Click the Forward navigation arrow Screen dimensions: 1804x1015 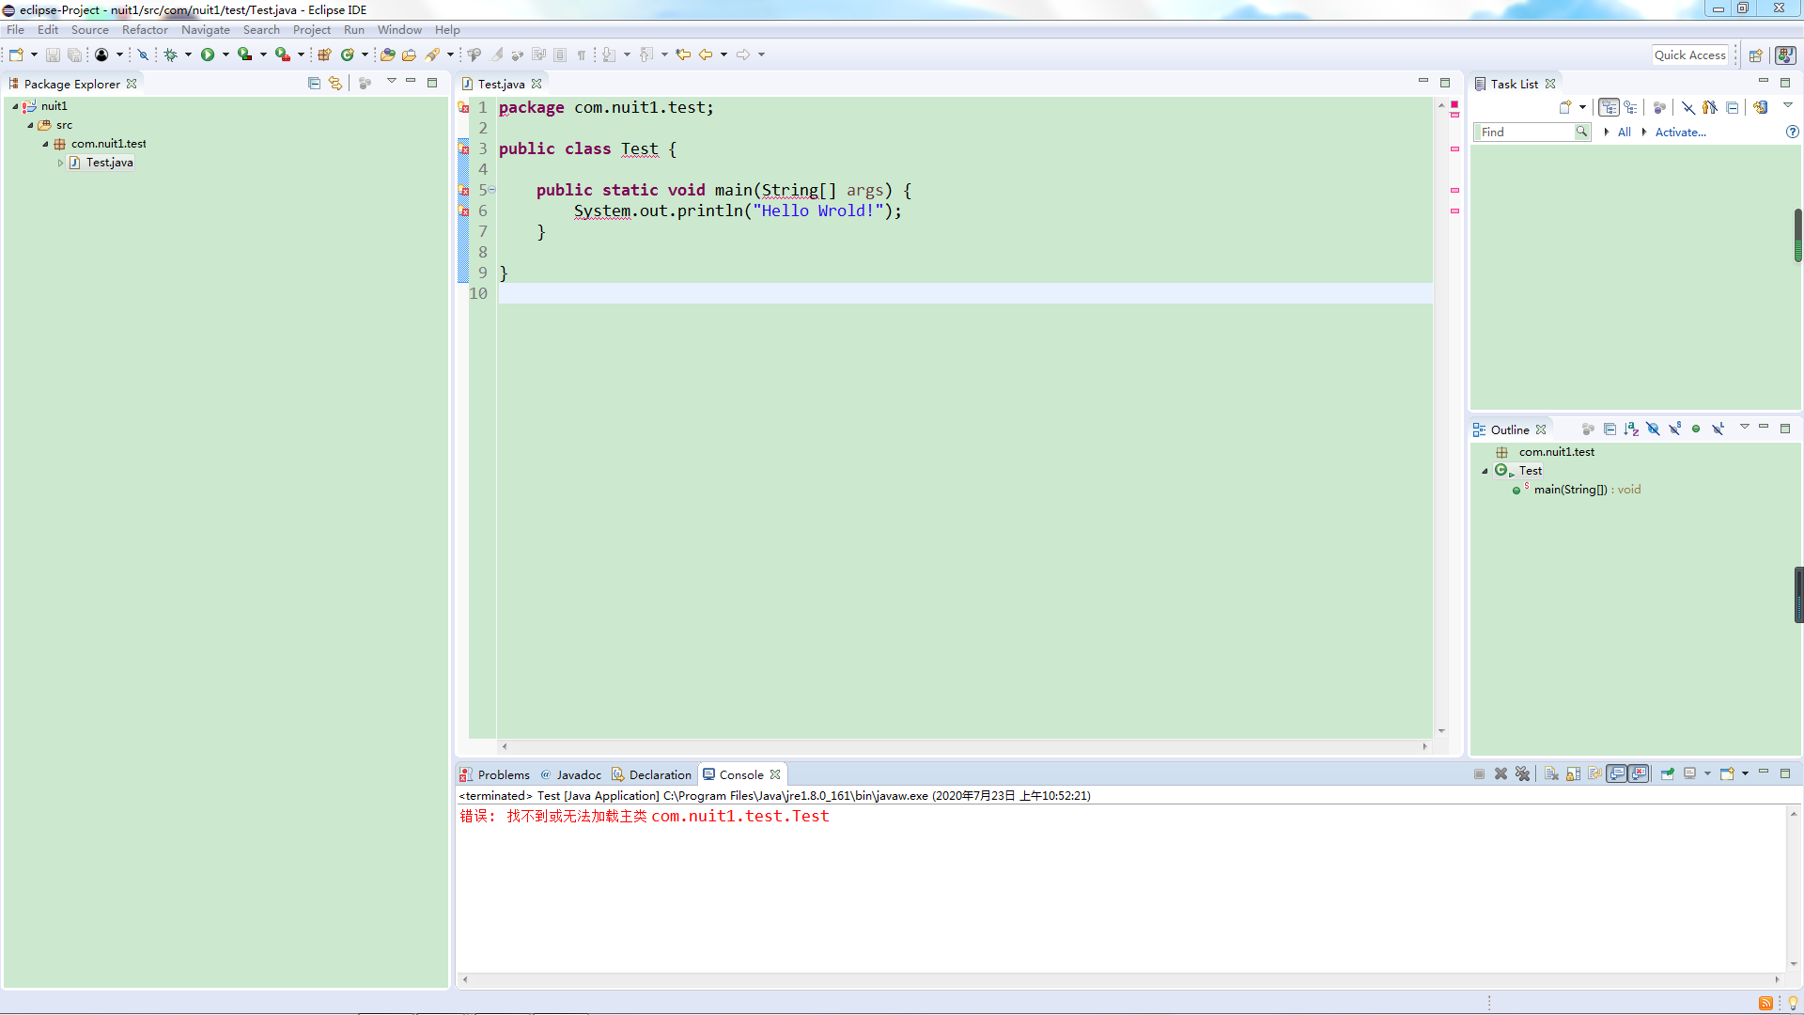(x=743, y=55)
